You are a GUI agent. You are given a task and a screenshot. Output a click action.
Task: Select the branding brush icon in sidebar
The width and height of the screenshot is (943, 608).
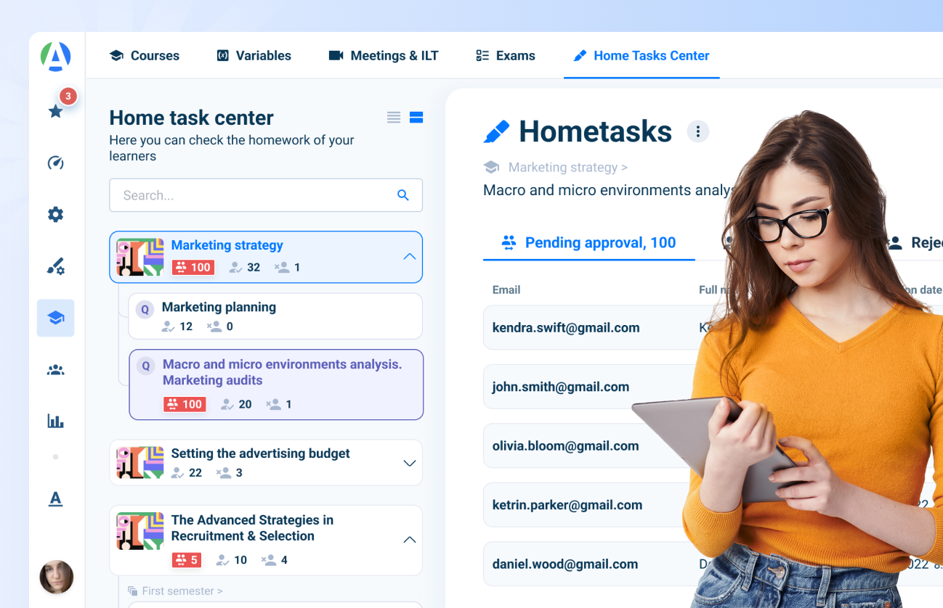click(x=55, y=266)
